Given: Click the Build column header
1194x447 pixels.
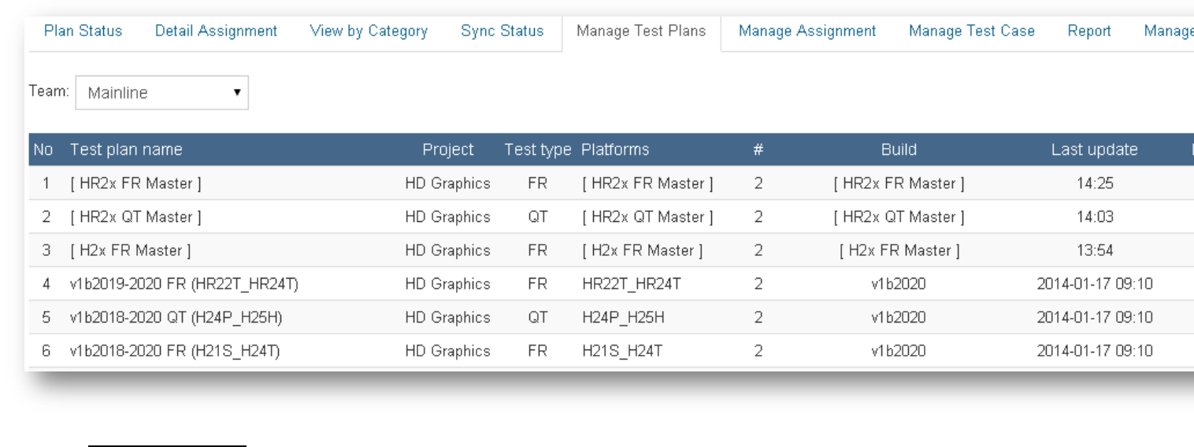Looking at the screenshot, I should pos(899,150).
